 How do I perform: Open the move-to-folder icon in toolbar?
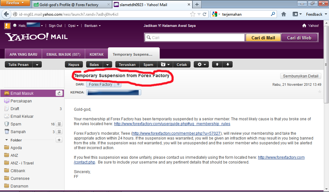pos(163,65)
